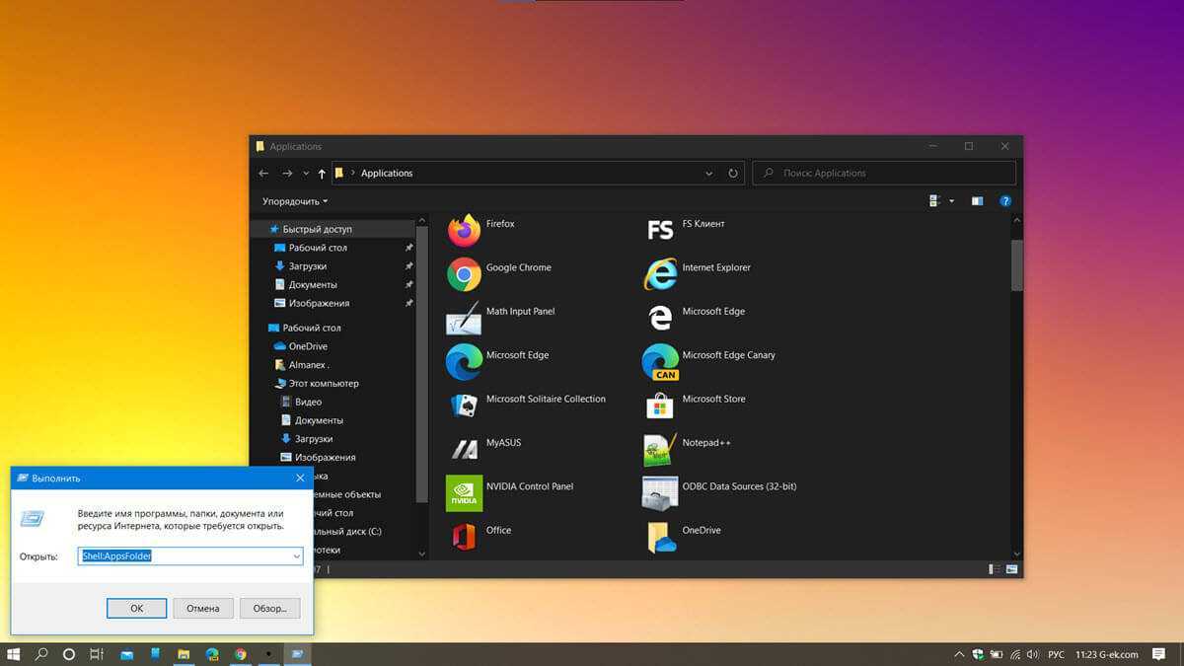Screen dimensions: 1184x666
Task: Click the Обзор... button
Action: pos(269,608)
